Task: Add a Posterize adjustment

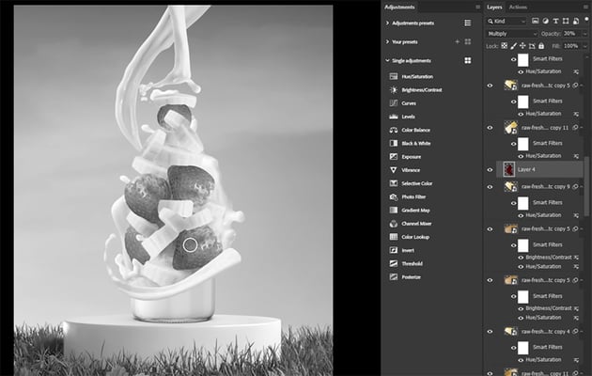Action: point(405,277)
